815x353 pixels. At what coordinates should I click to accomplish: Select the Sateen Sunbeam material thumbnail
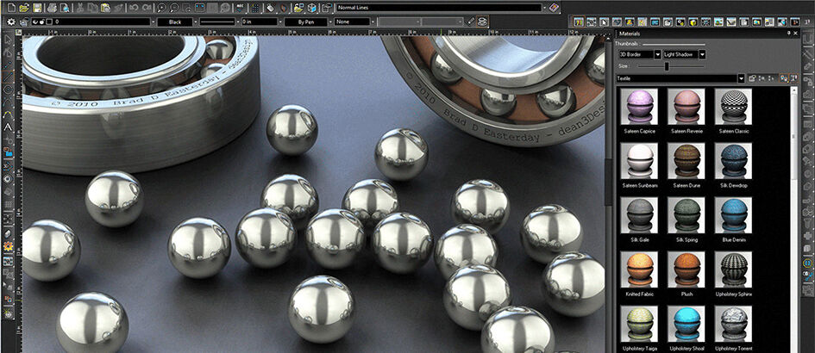639,161
